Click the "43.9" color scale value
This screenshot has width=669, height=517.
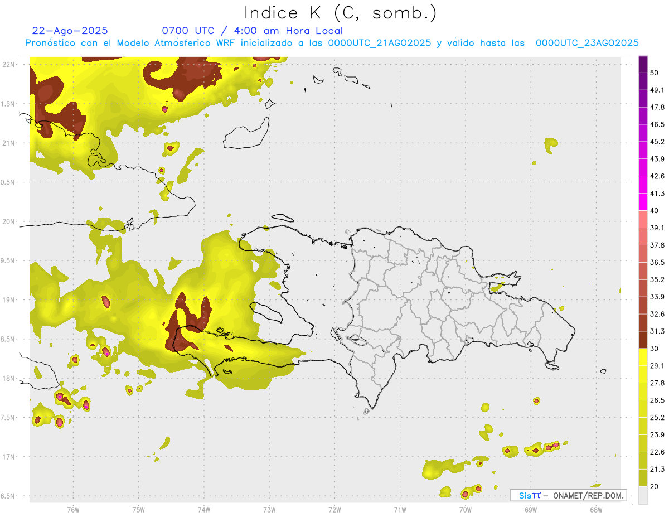[657, 159]
